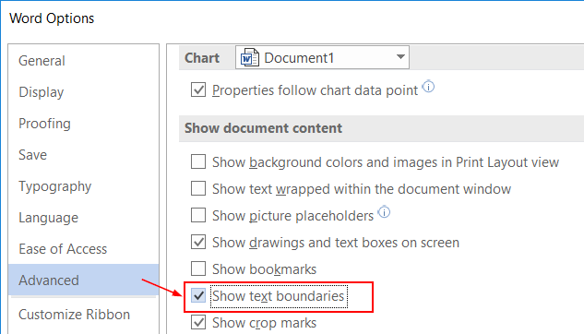Select Ease of Access in sidebar
This screenshot has width=584, height=334.
coord(63,249)
